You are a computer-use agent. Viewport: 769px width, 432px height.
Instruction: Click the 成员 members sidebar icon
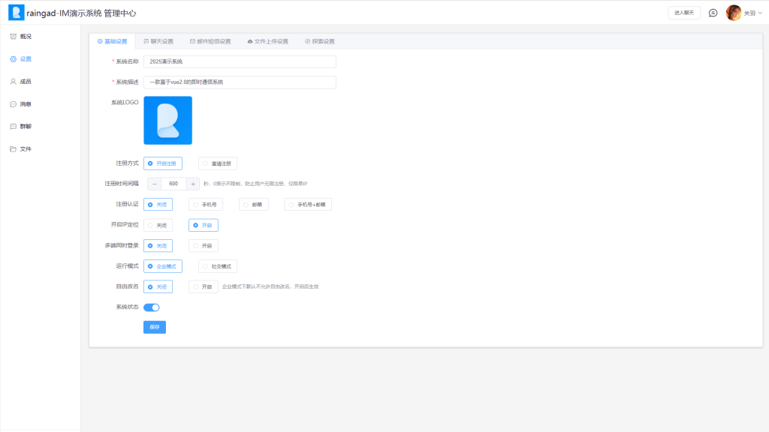pos(14,81)
